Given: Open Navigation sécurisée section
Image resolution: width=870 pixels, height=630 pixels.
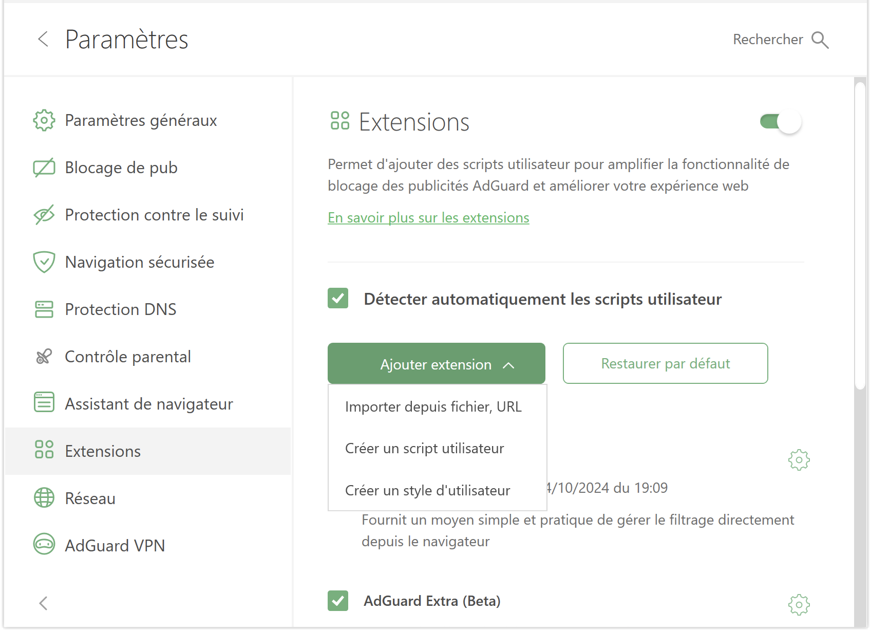Looking at the screenshot, I should pyautogui.click(x=148, y=262).
